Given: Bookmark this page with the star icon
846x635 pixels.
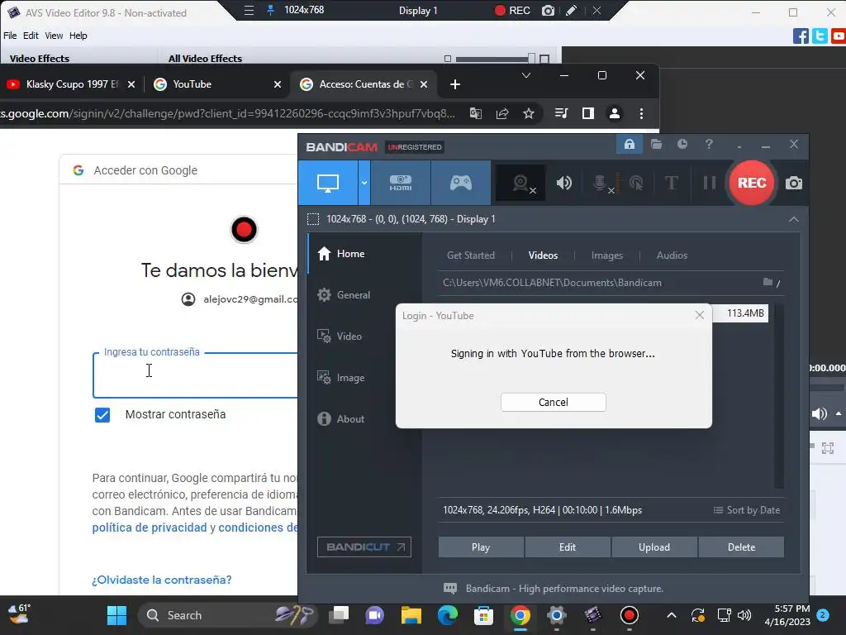Looking at the screenshot, I should [529, 113].
